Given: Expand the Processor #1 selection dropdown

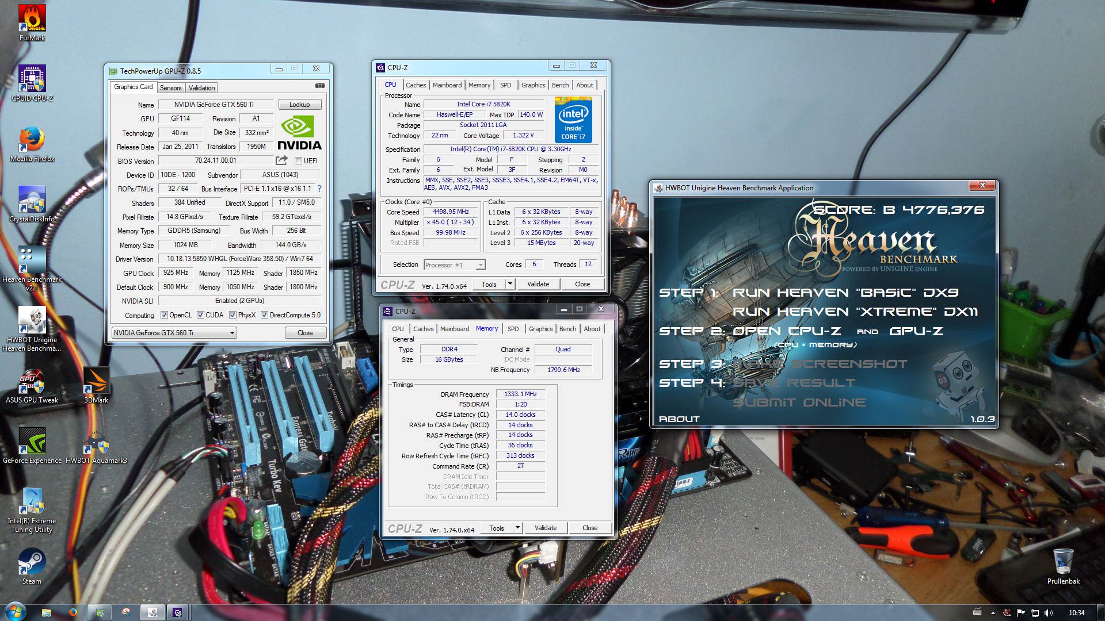Looking at the screenshot, I should [481, 265].
